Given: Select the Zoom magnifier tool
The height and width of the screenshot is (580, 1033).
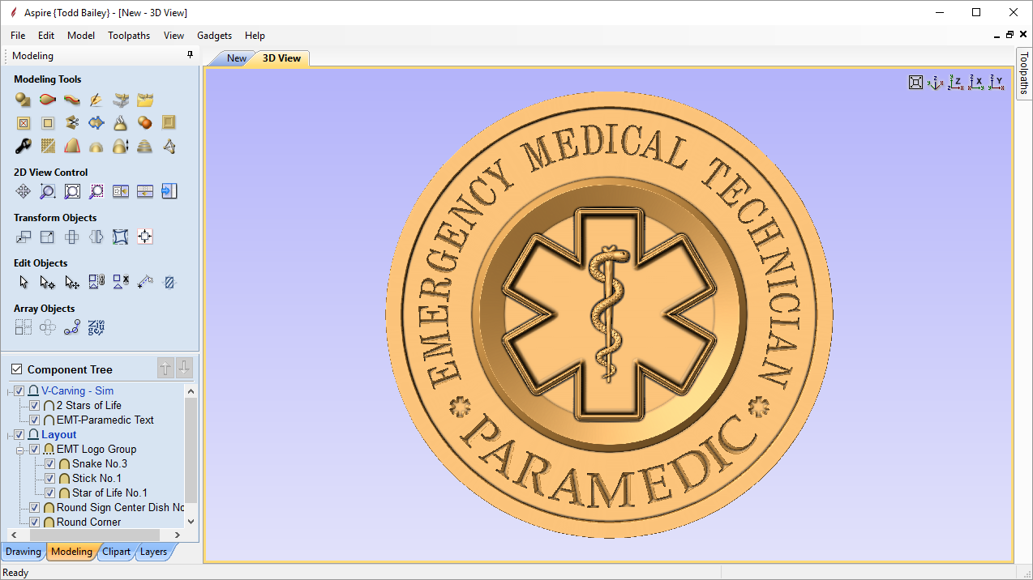Looking at the screenshot, I should (x=48, y=192).
